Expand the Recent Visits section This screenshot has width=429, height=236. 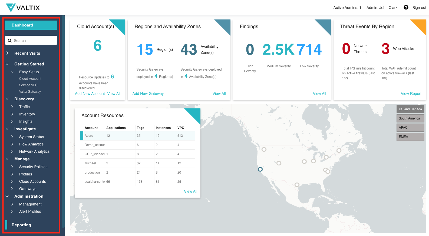(x=7, y=53)
